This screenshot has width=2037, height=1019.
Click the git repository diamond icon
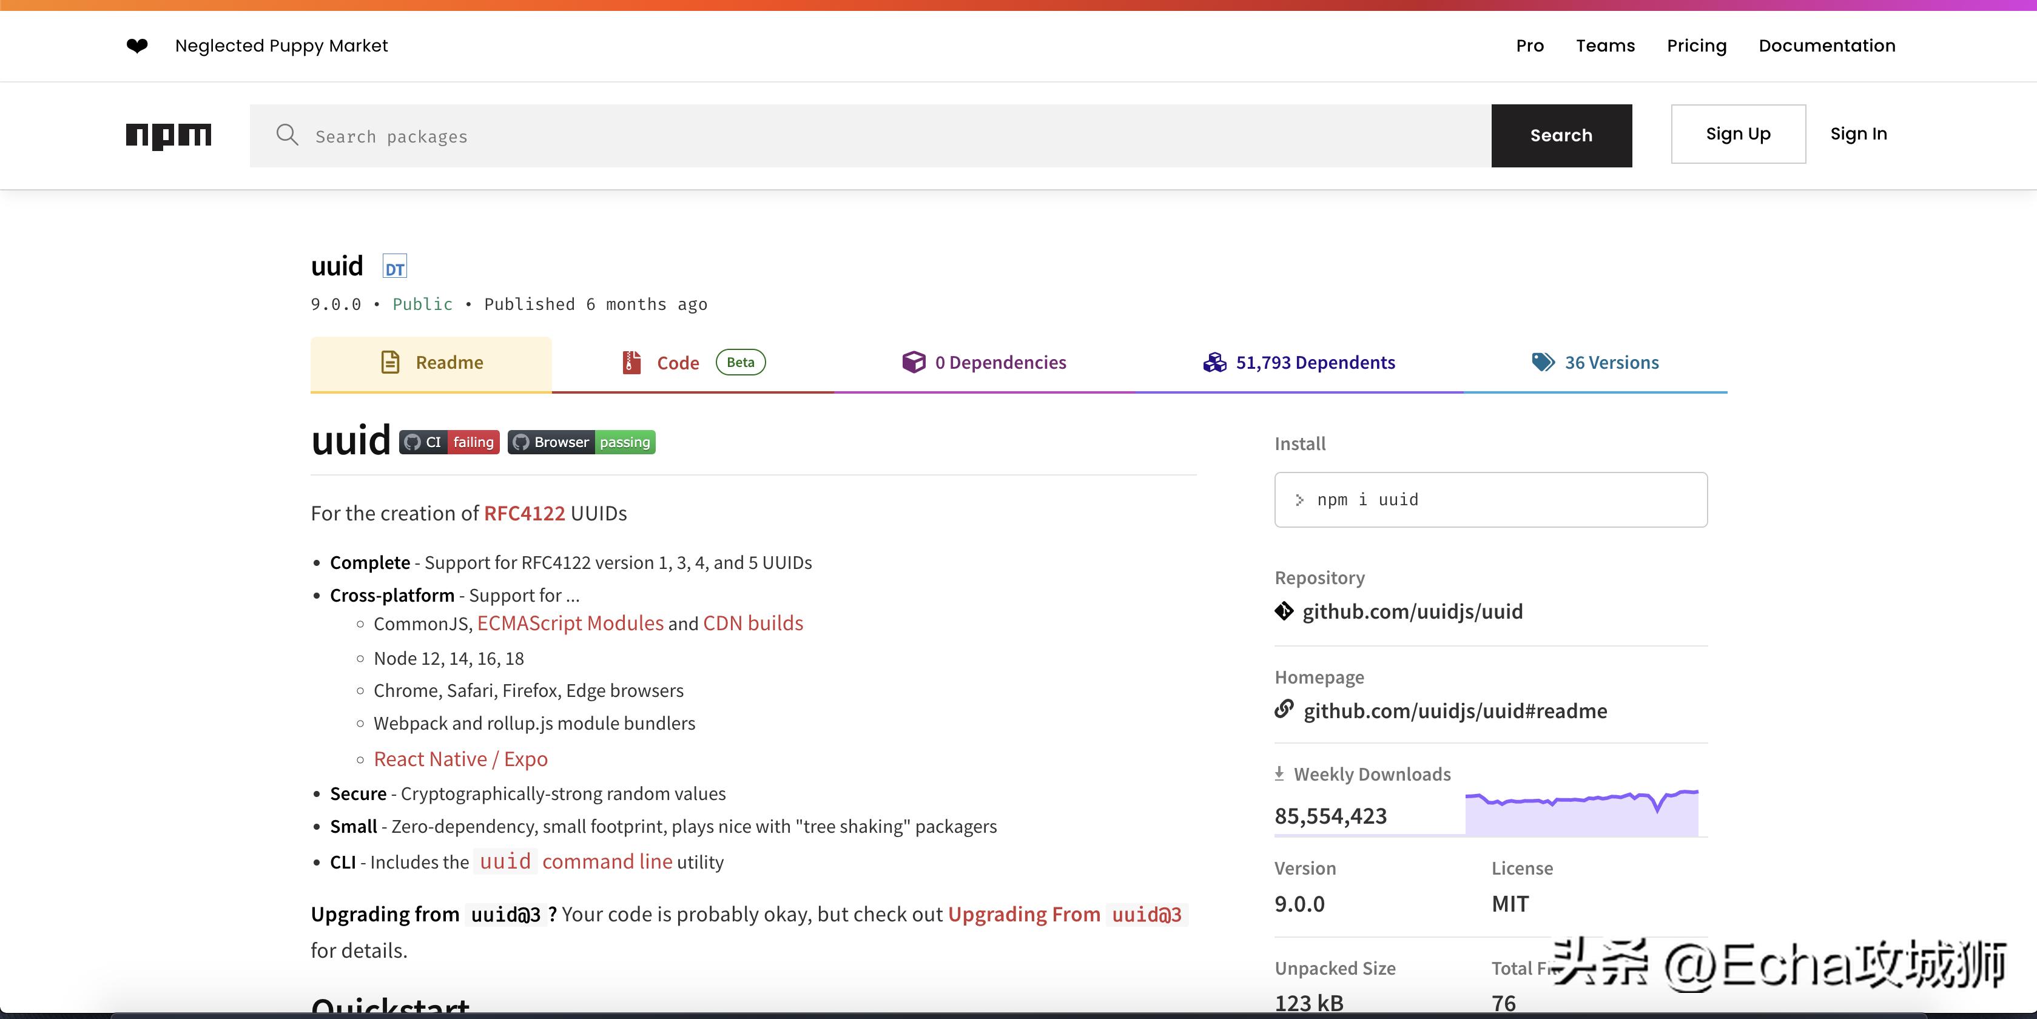(1284, 611)
